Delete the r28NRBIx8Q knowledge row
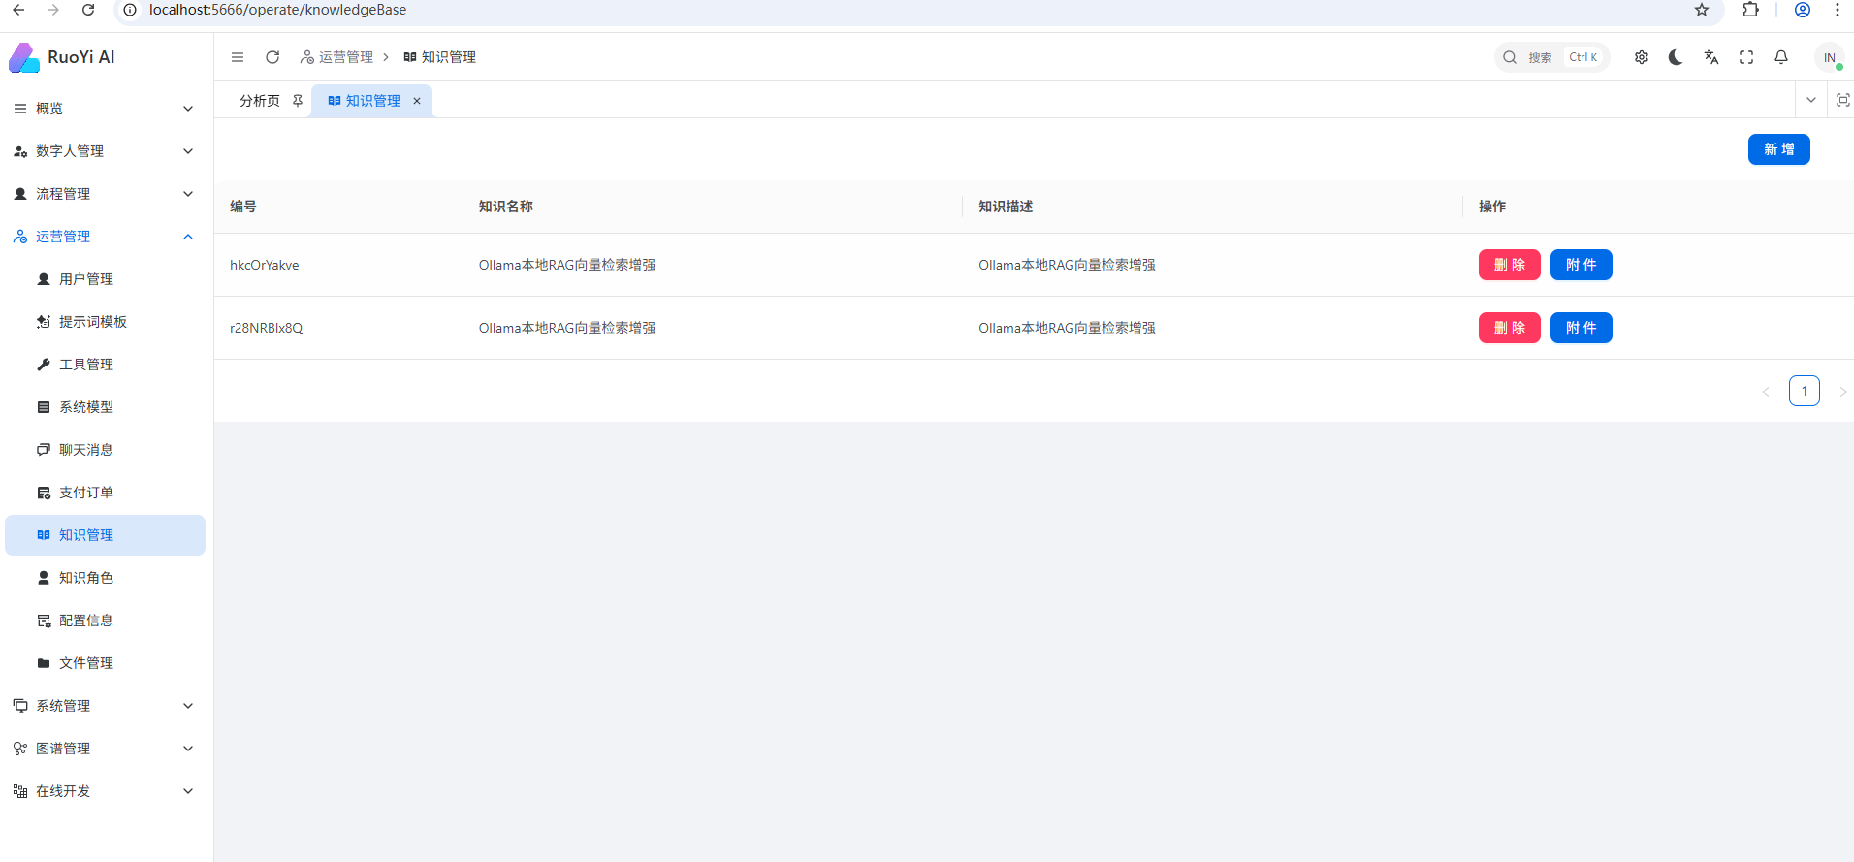The height and width of the screenshot is (862, 1854). coord(1509,328)
